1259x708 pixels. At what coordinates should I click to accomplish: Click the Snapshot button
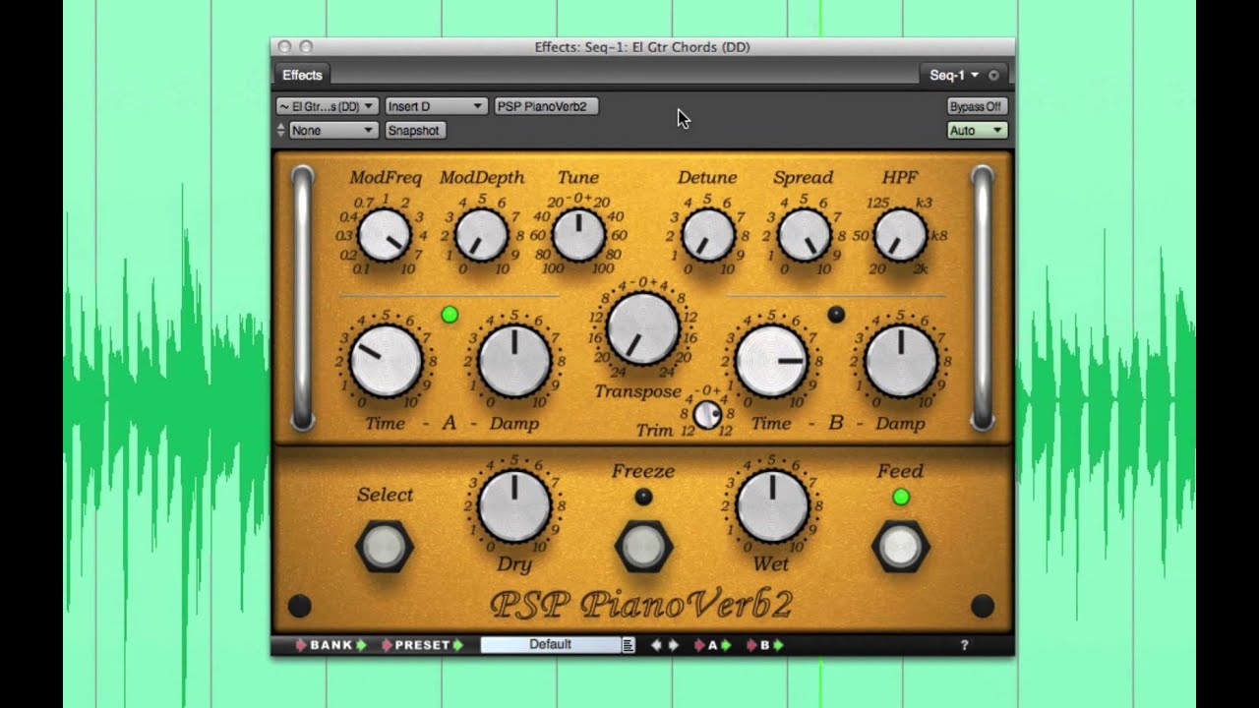(x=414, y=130)
